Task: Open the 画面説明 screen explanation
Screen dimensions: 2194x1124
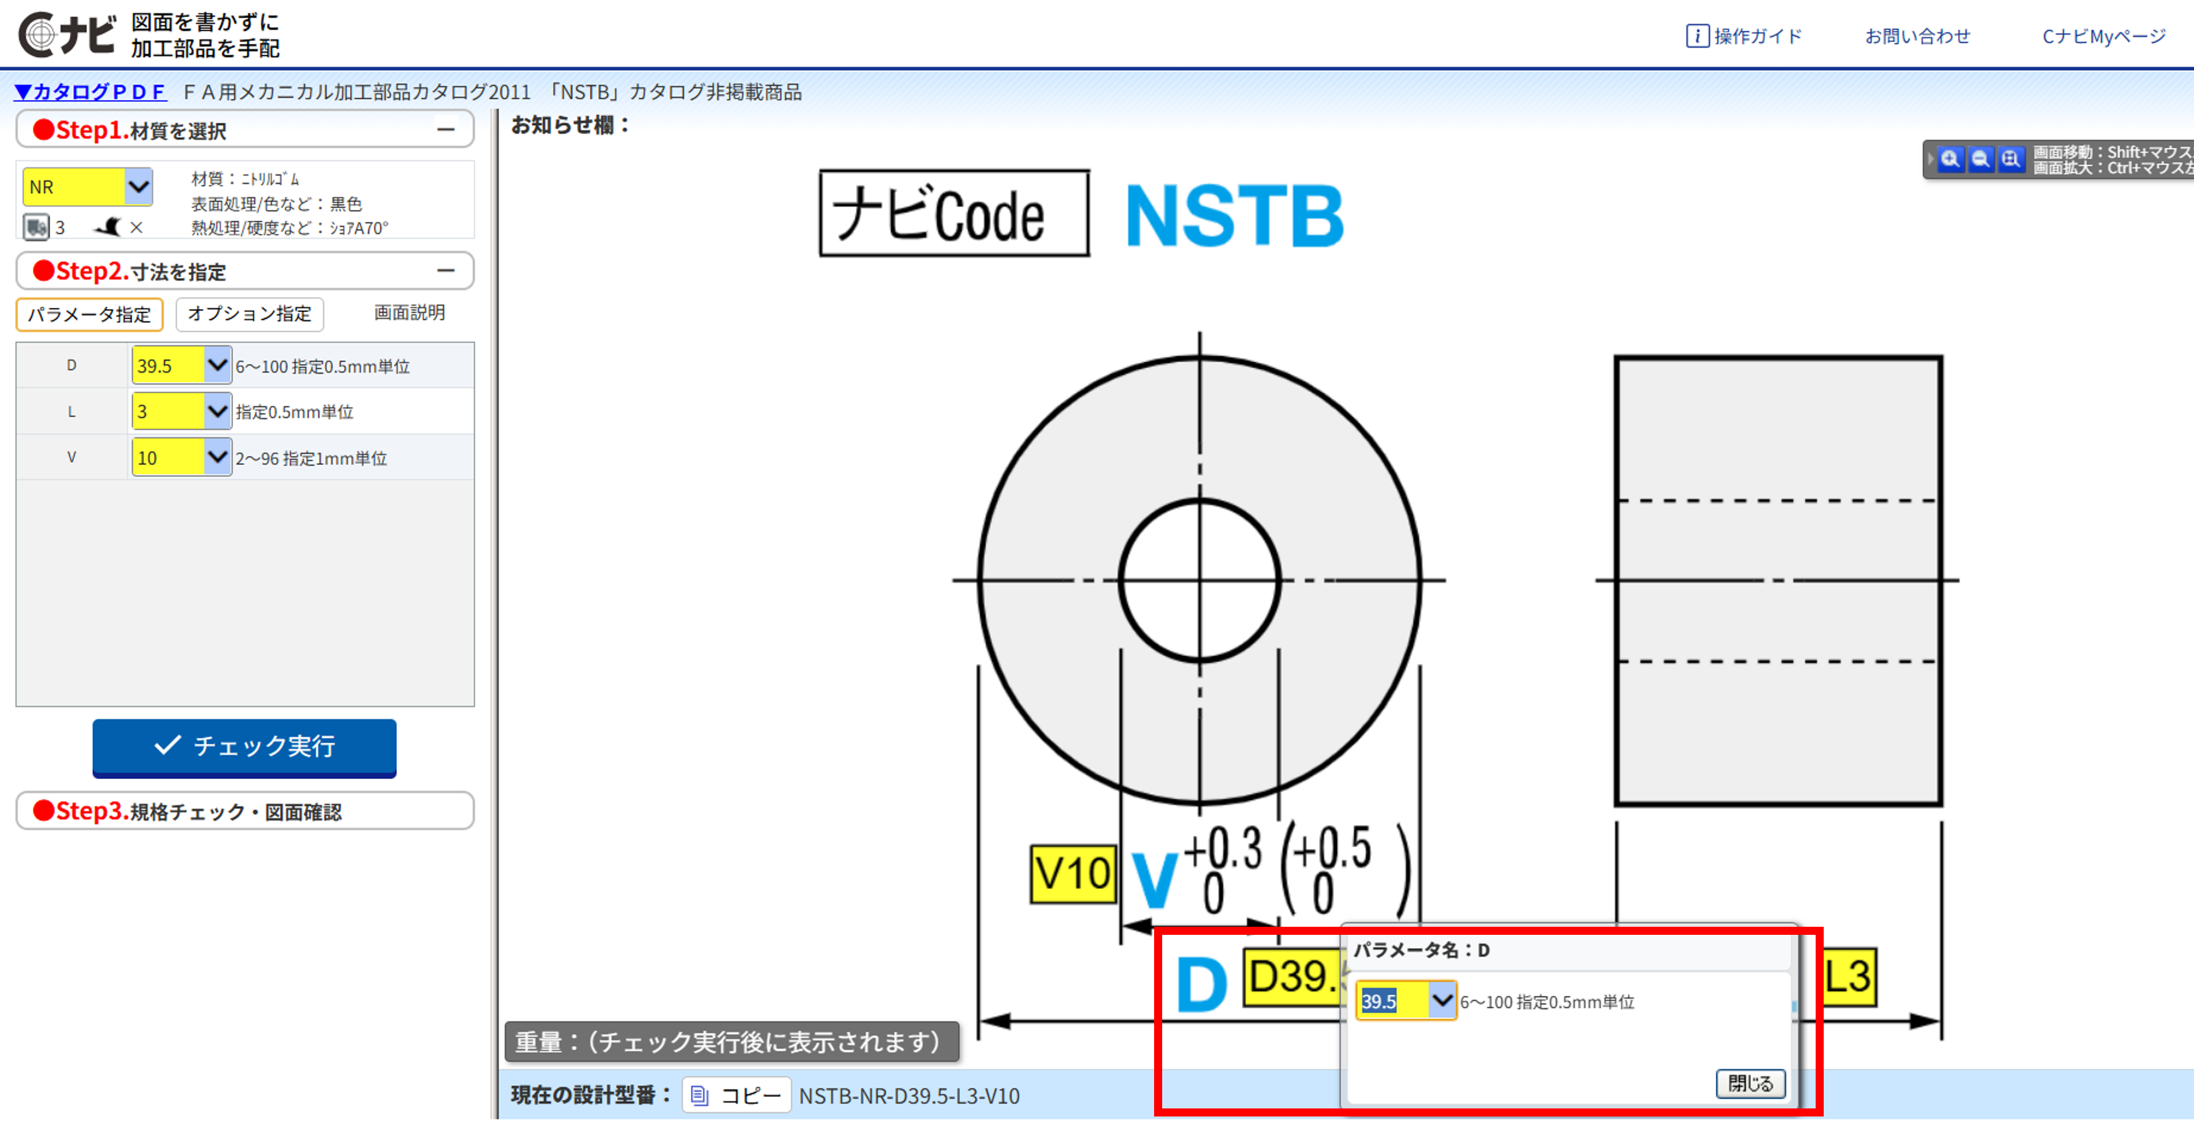Action: click(409, 313)
